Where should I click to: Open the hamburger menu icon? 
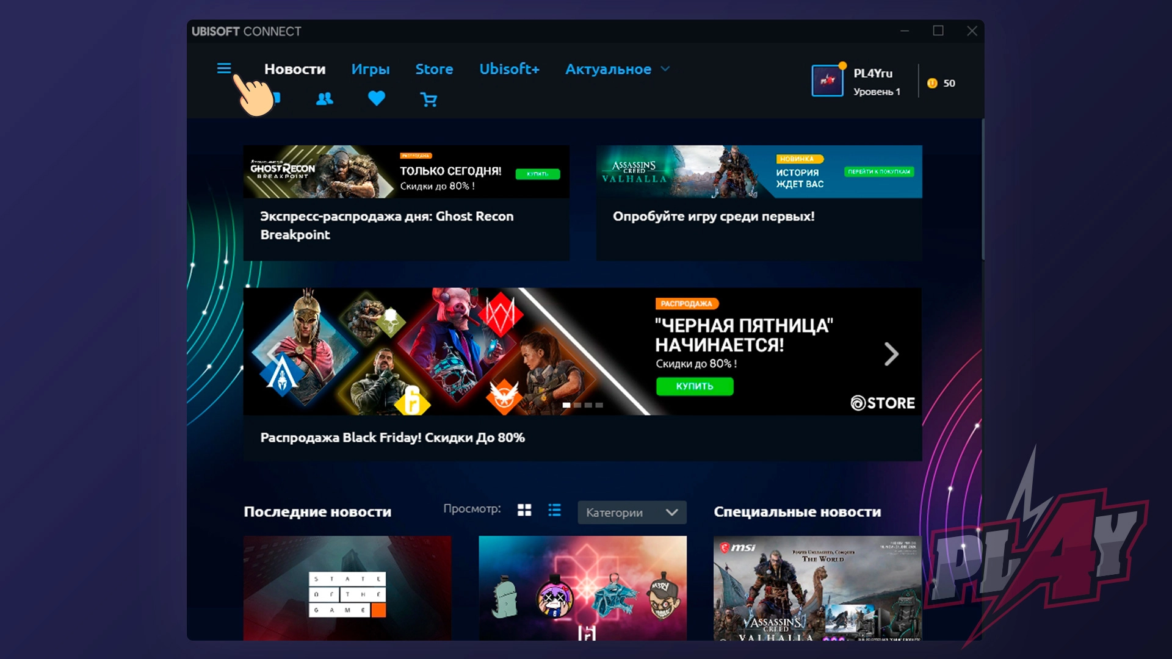pos(224,68)
